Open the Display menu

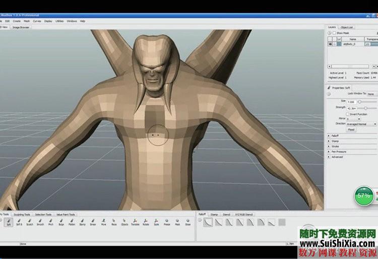tap(48, 21)
